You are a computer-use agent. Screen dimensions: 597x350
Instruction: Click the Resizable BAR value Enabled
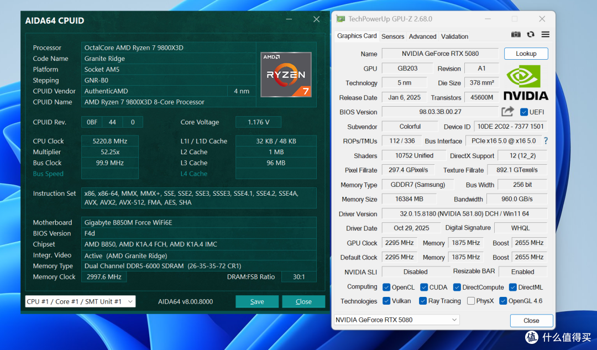pos(522,272)
